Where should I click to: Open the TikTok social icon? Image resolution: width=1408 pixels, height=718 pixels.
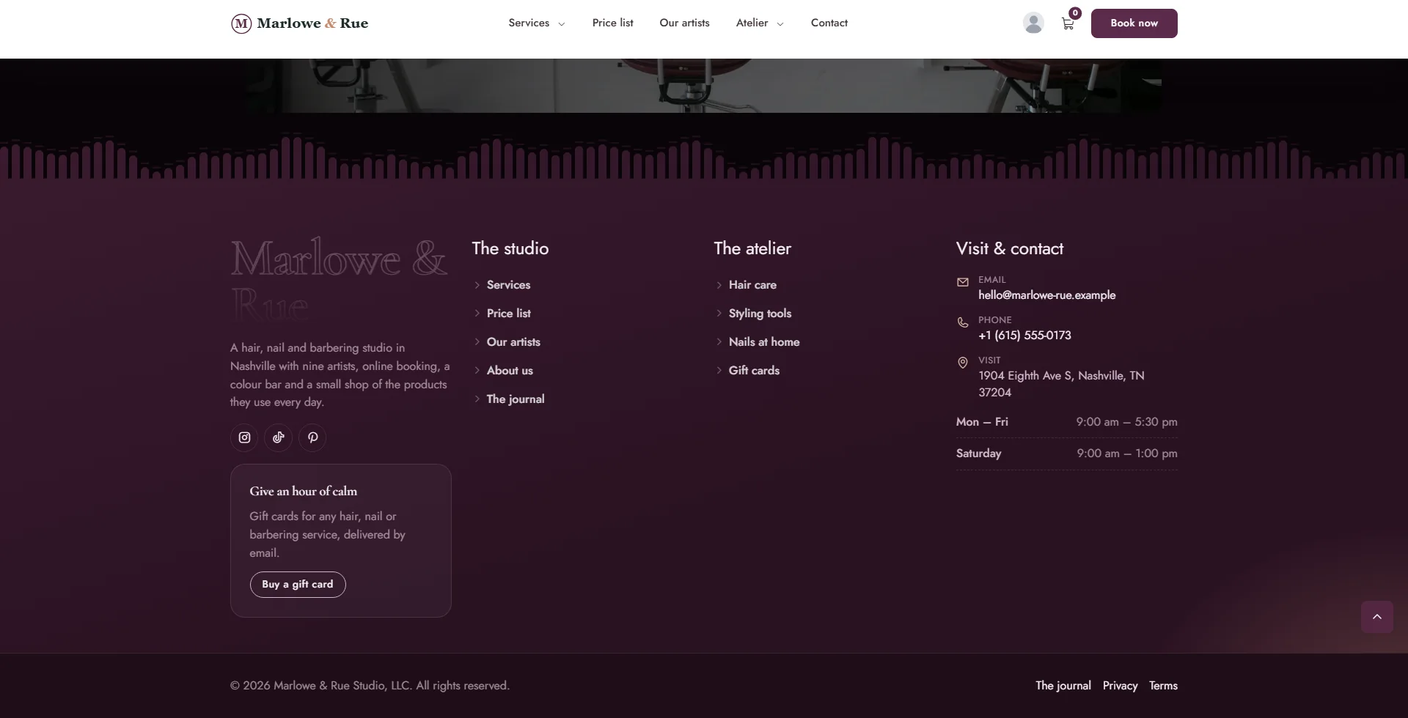[x=279, y=437]
